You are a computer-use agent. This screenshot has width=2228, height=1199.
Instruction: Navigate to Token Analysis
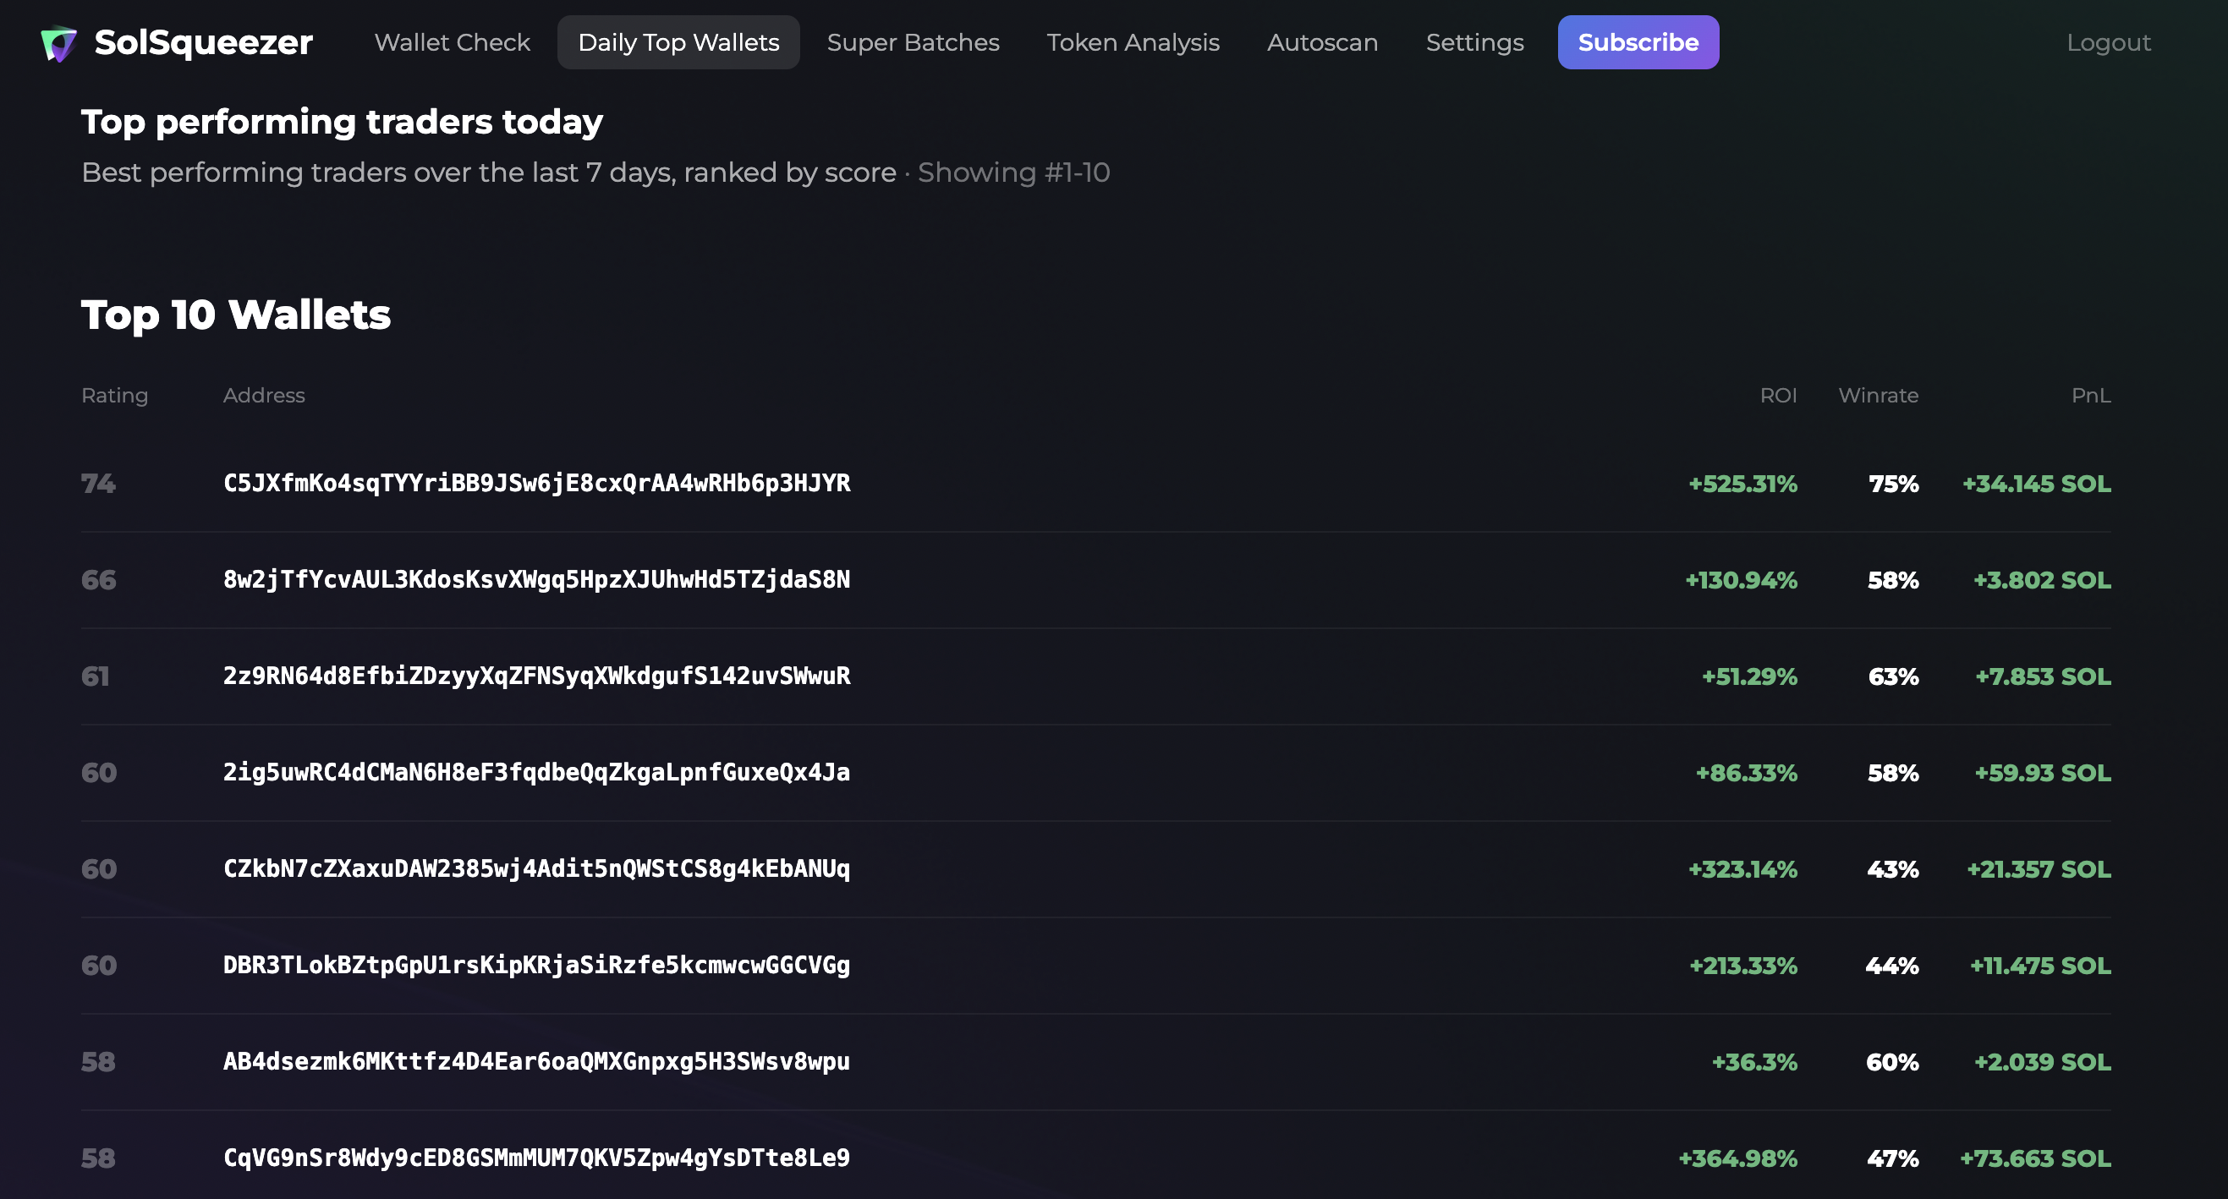(x=1133, y=41)
